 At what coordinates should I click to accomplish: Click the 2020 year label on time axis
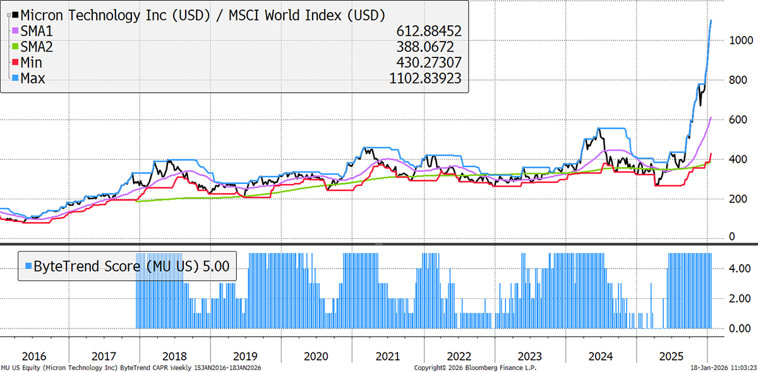pos(317,356)
